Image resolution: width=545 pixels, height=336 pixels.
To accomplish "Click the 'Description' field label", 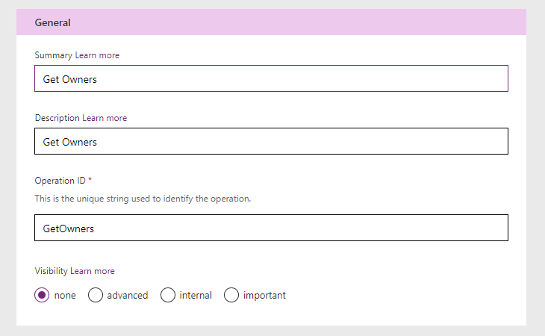I will coord(57,118).
